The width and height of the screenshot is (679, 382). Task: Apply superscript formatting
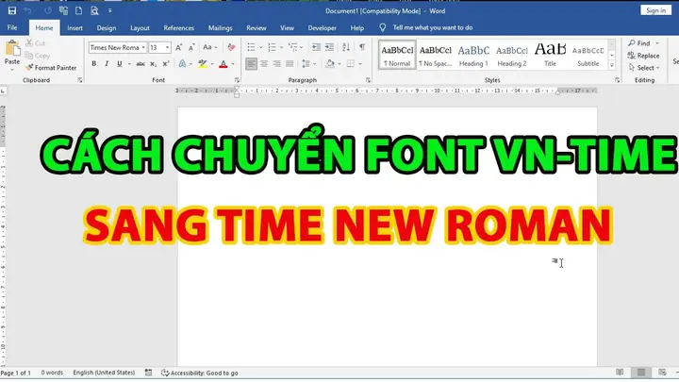click(x=165, y=64)
